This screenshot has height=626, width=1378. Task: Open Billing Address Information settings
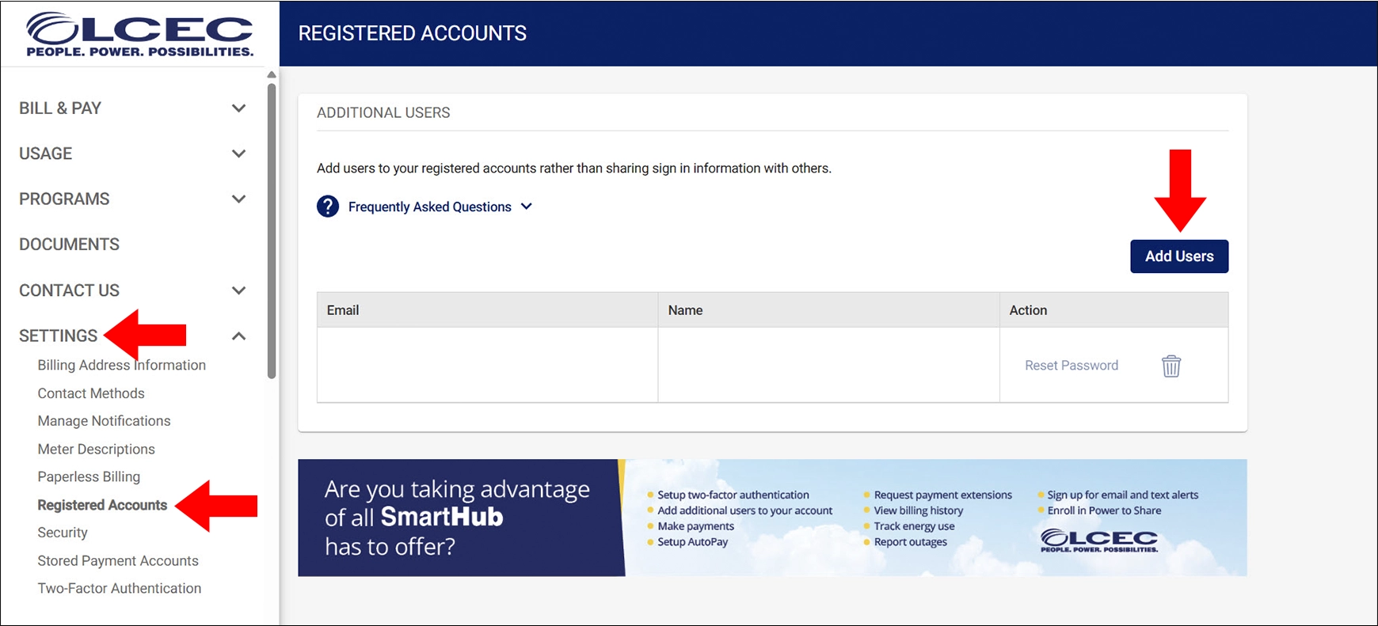point(121,365)
